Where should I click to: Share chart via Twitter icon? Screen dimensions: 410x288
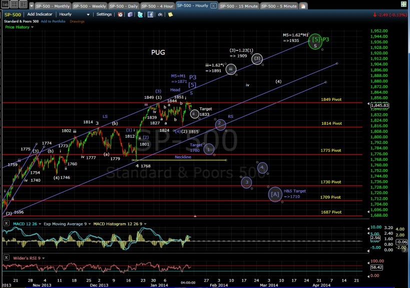[140, 14]
